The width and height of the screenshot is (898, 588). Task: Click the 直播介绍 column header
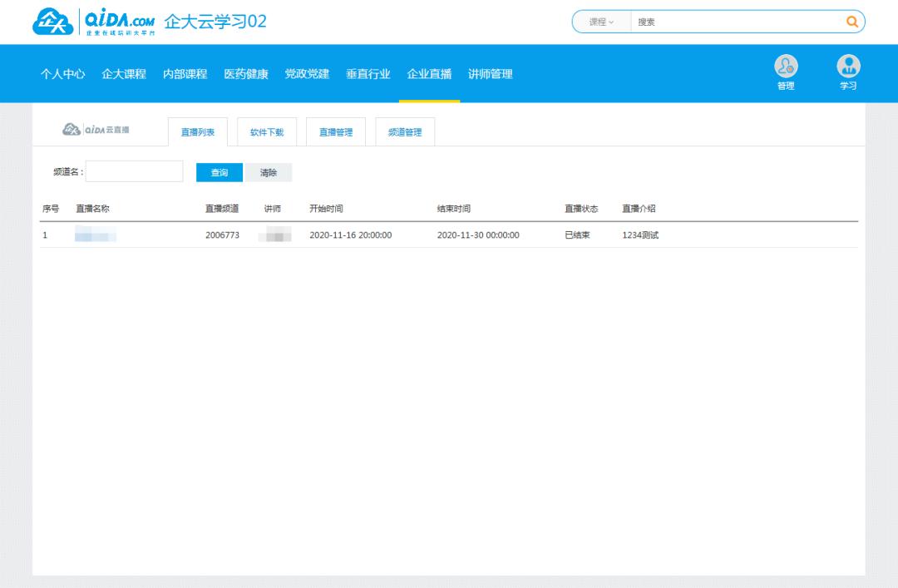[639, 209]
